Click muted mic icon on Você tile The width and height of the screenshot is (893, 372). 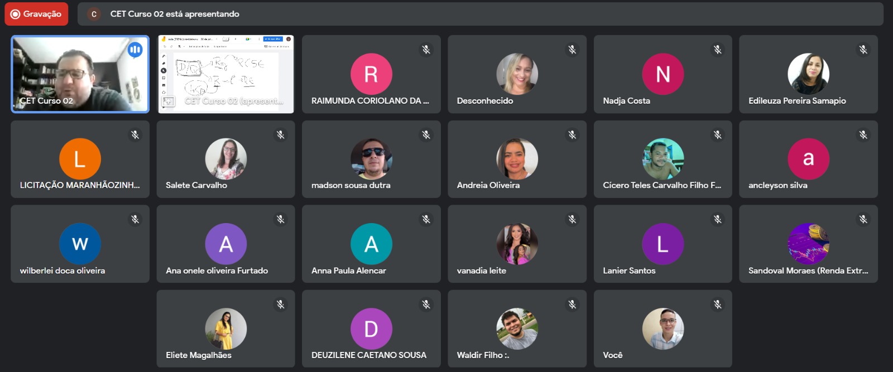tap(718, 304)
